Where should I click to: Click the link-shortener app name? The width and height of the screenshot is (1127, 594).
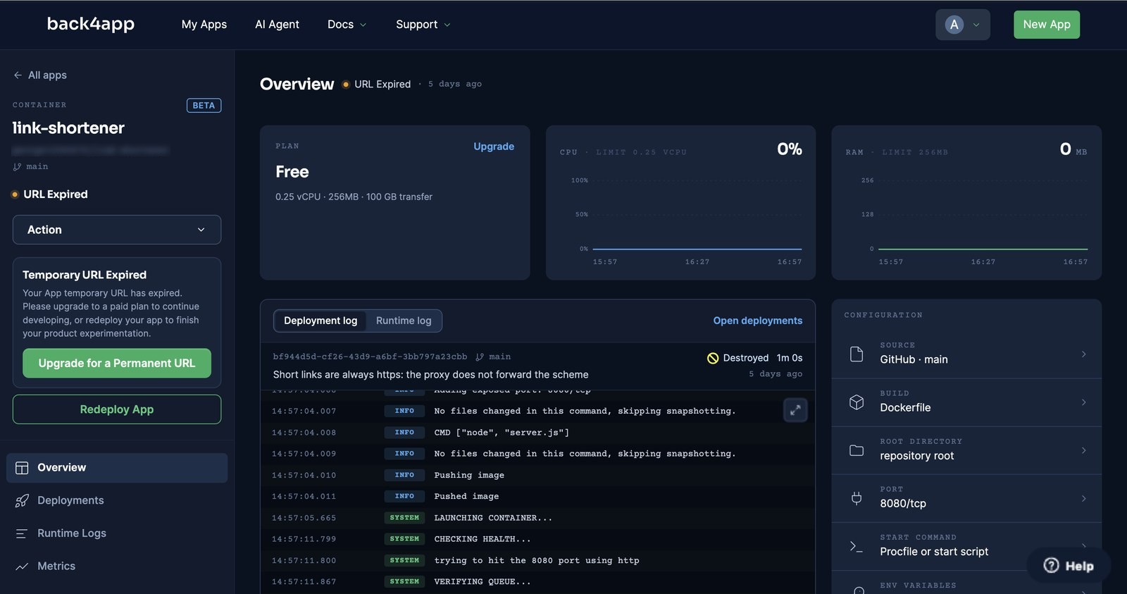[x=68, y=128]
